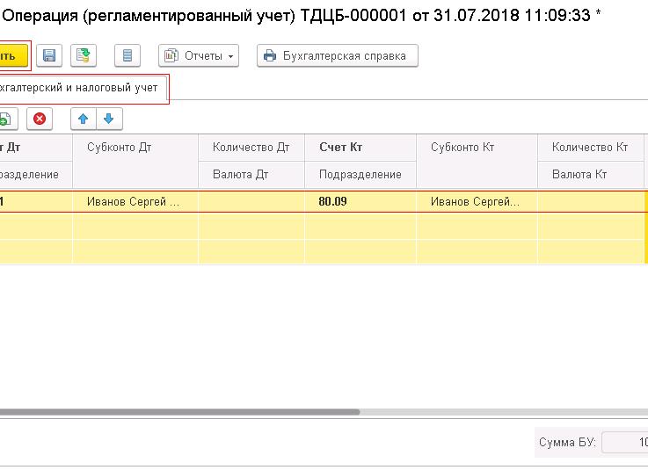Click the list lines toolbar icon

coord(127,55)
